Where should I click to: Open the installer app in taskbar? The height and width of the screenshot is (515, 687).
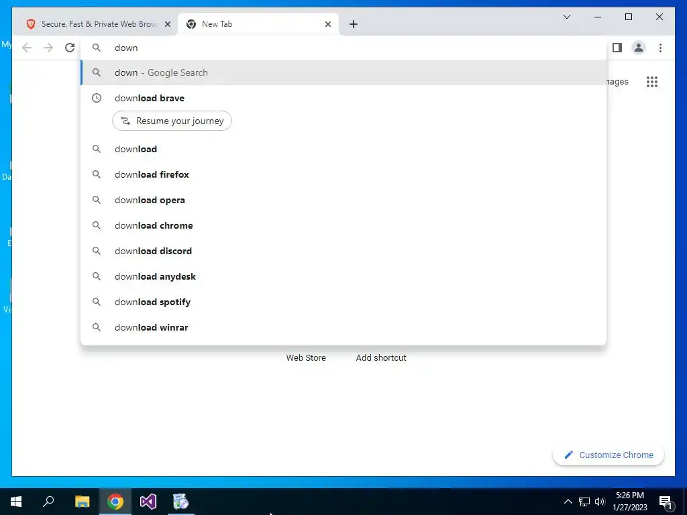pos(180,502)
